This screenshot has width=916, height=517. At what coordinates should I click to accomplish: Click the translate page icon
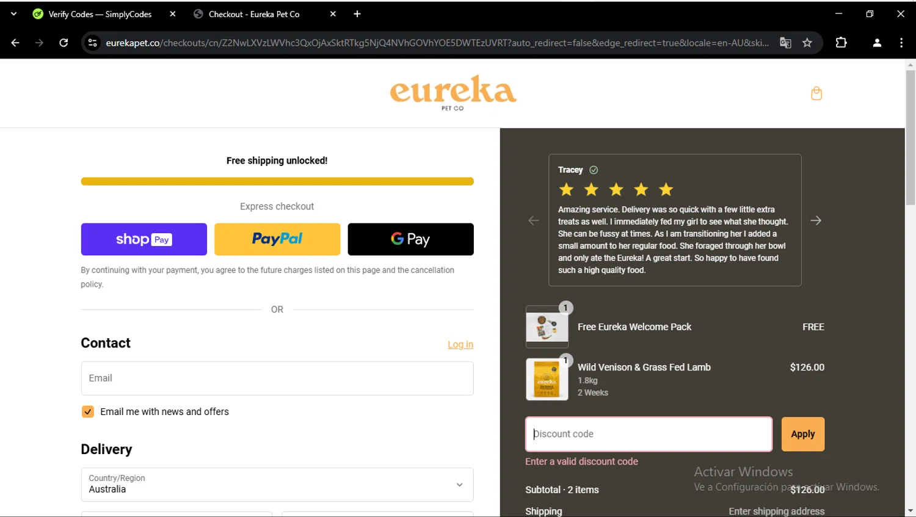pyautogui.click(x=785, y=43)
